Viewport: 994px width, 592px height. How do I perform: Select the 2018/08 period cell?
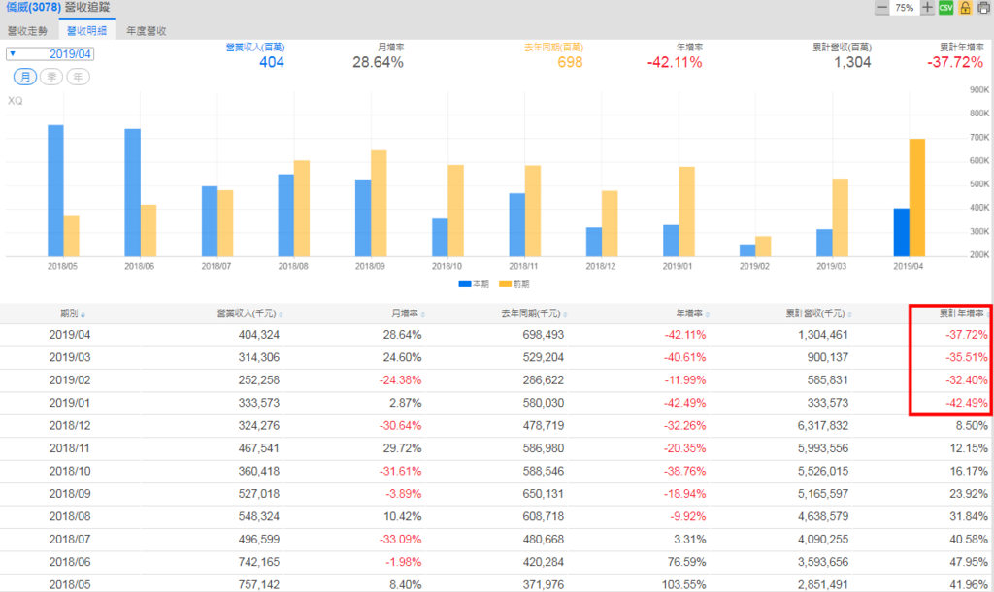70,516
